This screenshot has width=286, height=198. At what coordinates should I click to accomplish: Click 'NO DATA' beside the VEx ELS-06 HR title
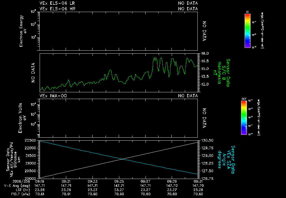(x=188, y=9)
